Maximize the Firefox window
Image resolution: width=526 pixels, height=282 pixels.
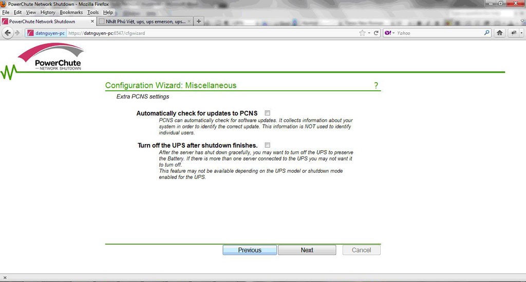coord(501,4)
